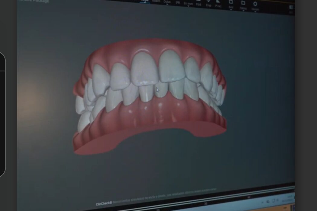Jump to stage 20 on the timeline
The width and height of the screenshot is (317, 211).
click(158, 209)
